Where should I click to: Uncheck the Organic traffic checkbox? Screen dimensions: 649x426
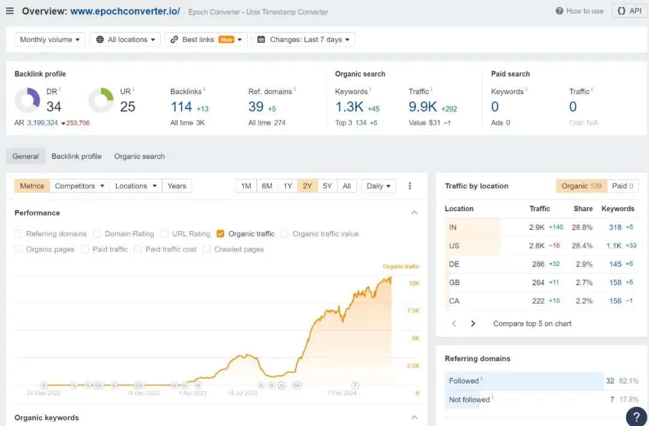tap(220, 234)
